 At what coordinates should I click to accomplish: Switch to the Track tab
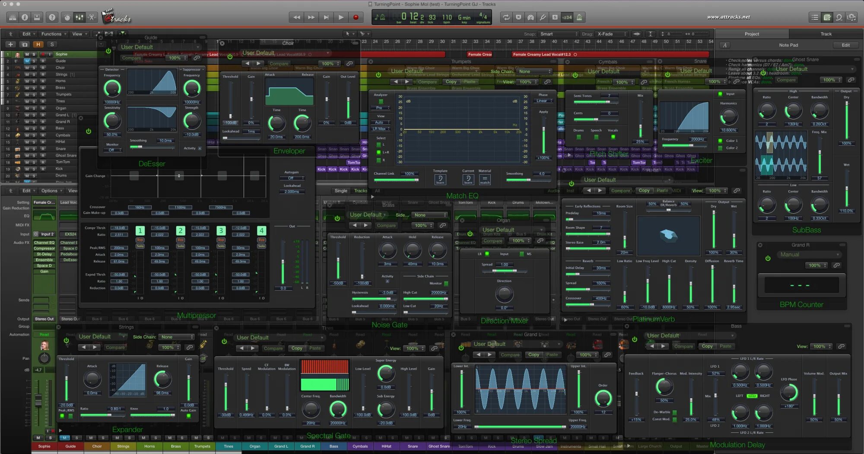(x=826, y=34)
